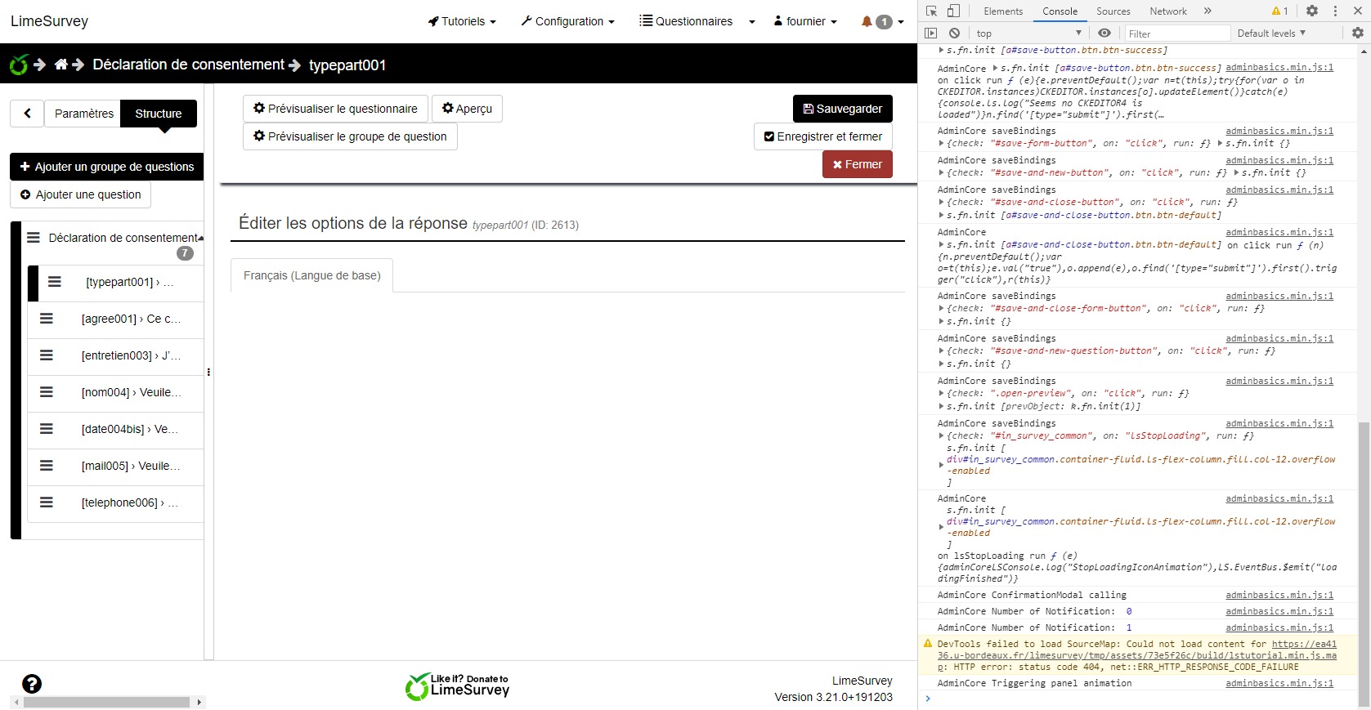Save with the Sauvegarder button
The height and width of the screenshot is (710, 1371).
pos(843,109)
